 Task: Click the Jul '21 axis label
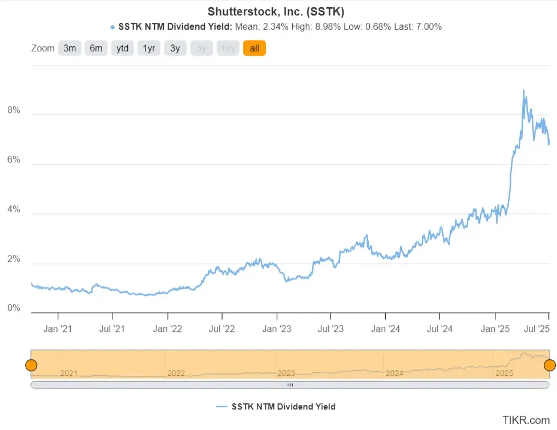(x=112, y=329)
